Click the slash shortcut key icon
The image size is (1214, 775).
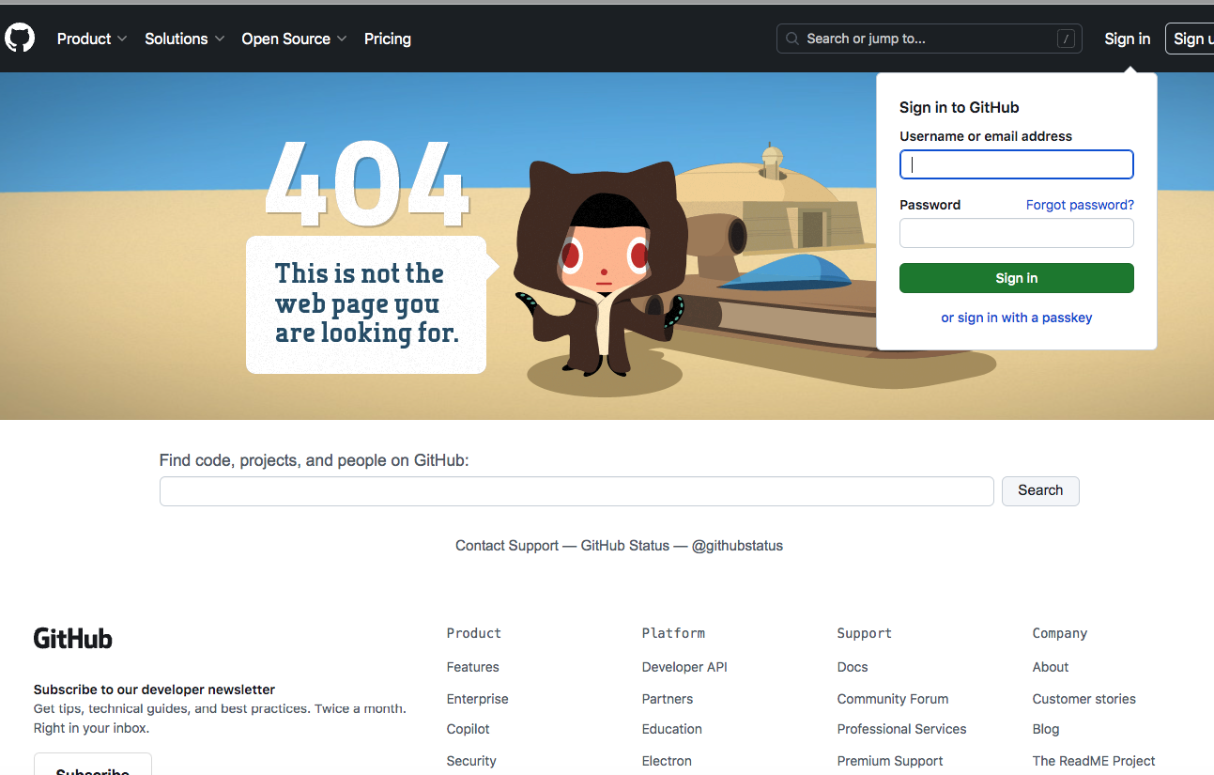(x=1066, y=39)
